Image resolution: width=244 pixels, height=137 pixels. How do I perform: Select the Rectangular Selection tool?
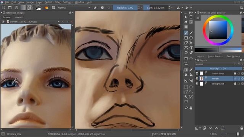[x=186, y=87]
